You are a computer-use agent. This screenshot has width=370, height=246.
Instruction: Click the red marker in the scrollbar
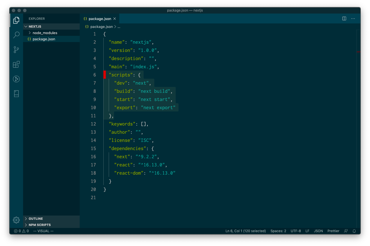(x=359, y=52)
